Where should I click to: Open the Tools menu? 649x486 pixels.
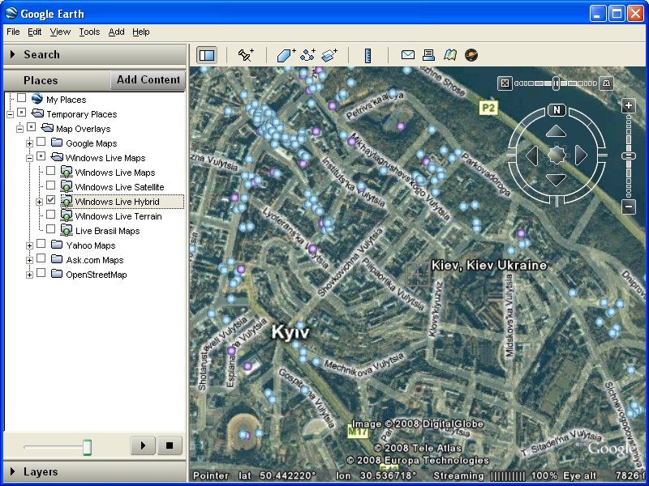[88, 32]
